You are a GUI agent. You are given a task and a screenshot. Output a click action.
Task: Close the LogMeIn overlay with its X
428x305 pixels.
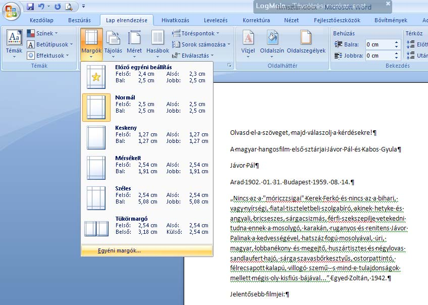[x=388, y=4]
